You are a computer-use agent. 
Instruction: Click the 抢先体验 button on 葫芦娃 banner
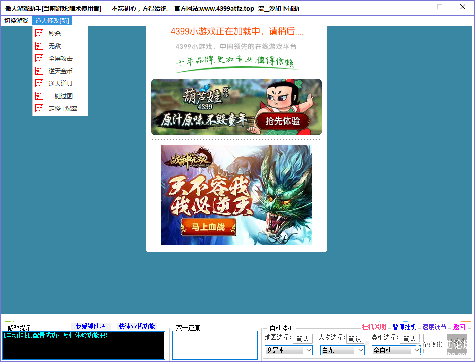282,121
